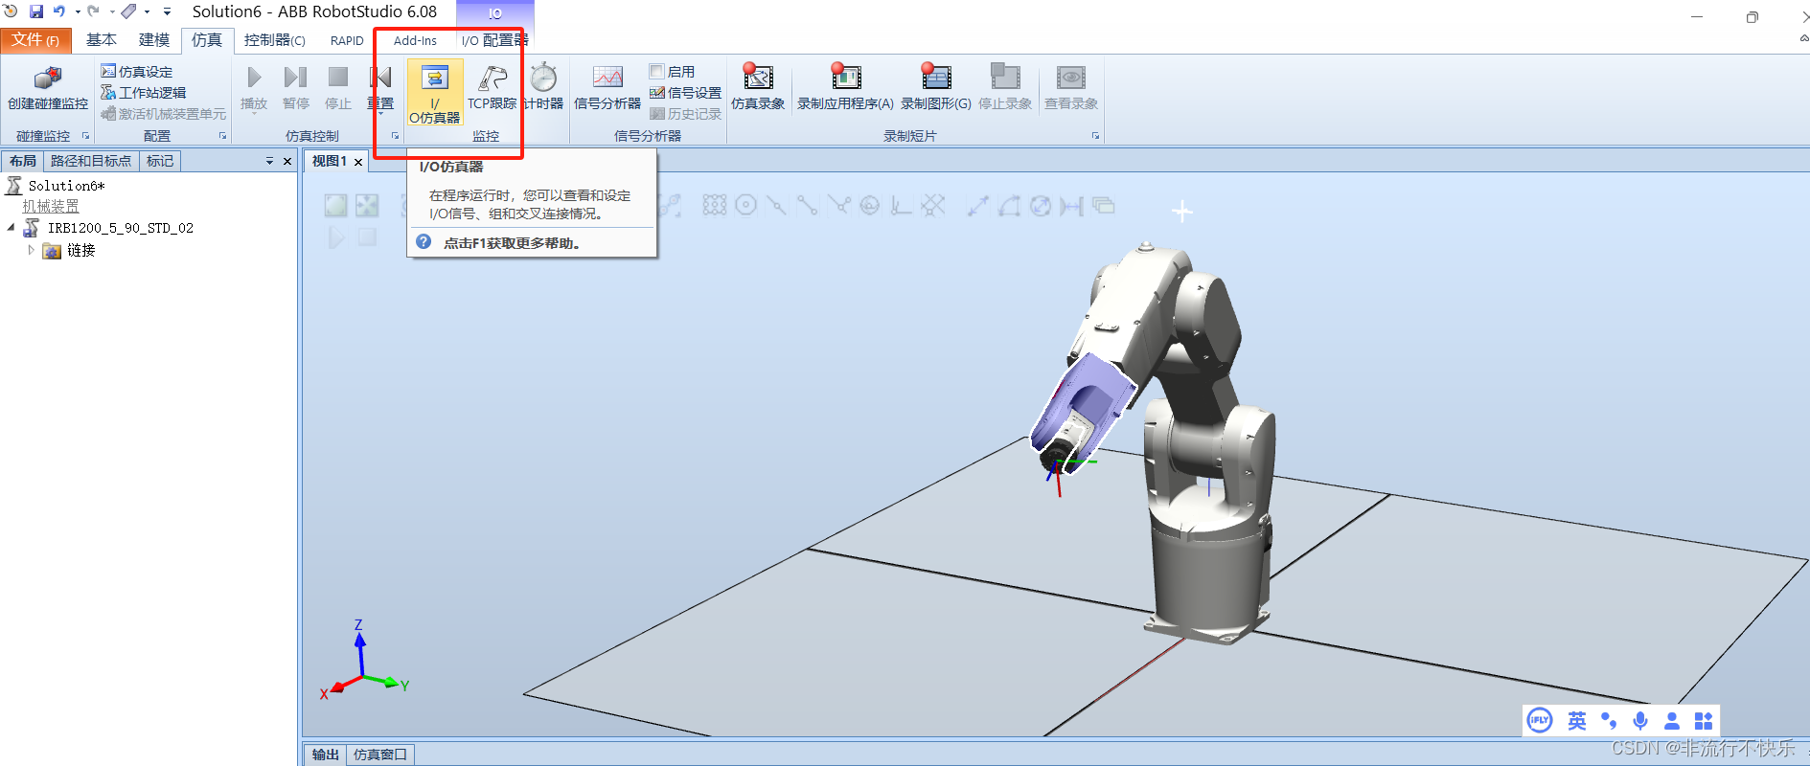Close the layout browser panel
The height and width of the screenshot is (766, 1810).
tap(287, 161)
